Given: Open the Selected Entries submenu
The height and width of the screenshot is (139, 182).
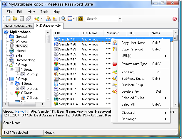Looking at the screenshot, I should click(141, 98).
